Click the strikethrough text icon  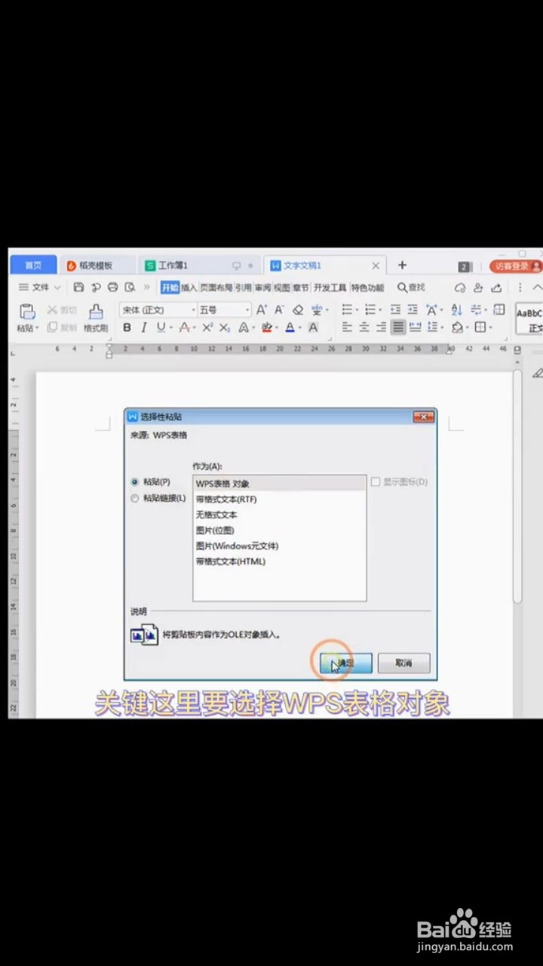coord(183,328)
